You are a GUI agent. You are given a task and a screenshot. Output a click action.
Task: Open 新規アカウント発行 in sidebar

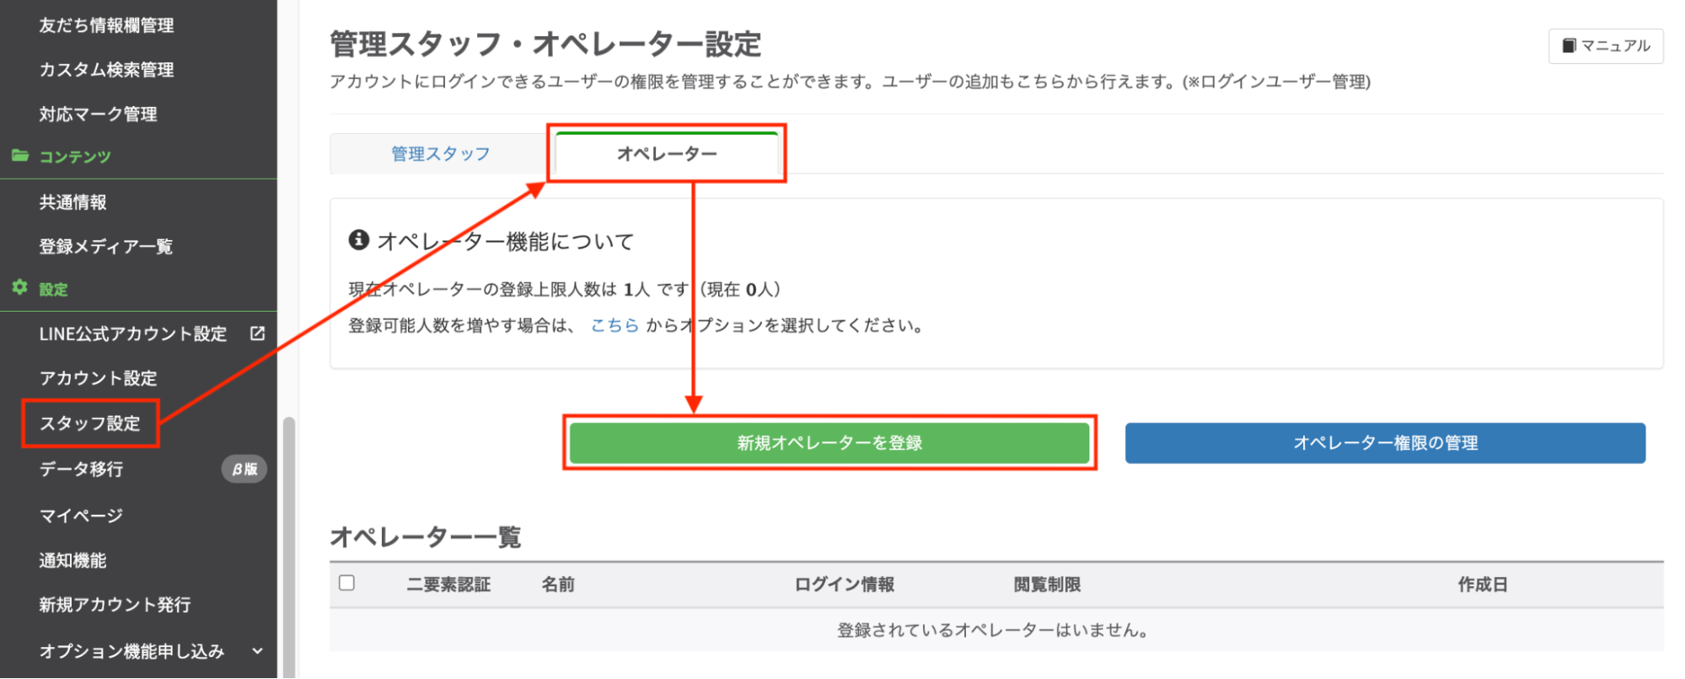click(x=115, y=605)
